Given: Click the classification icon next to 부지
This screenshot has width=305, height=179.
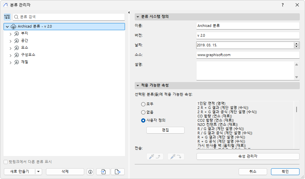Looking at the screenshot, I should [x=17, y=34].
